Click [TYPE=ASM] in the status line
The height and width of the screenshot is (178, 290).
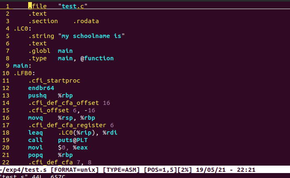tap(122, 170)
